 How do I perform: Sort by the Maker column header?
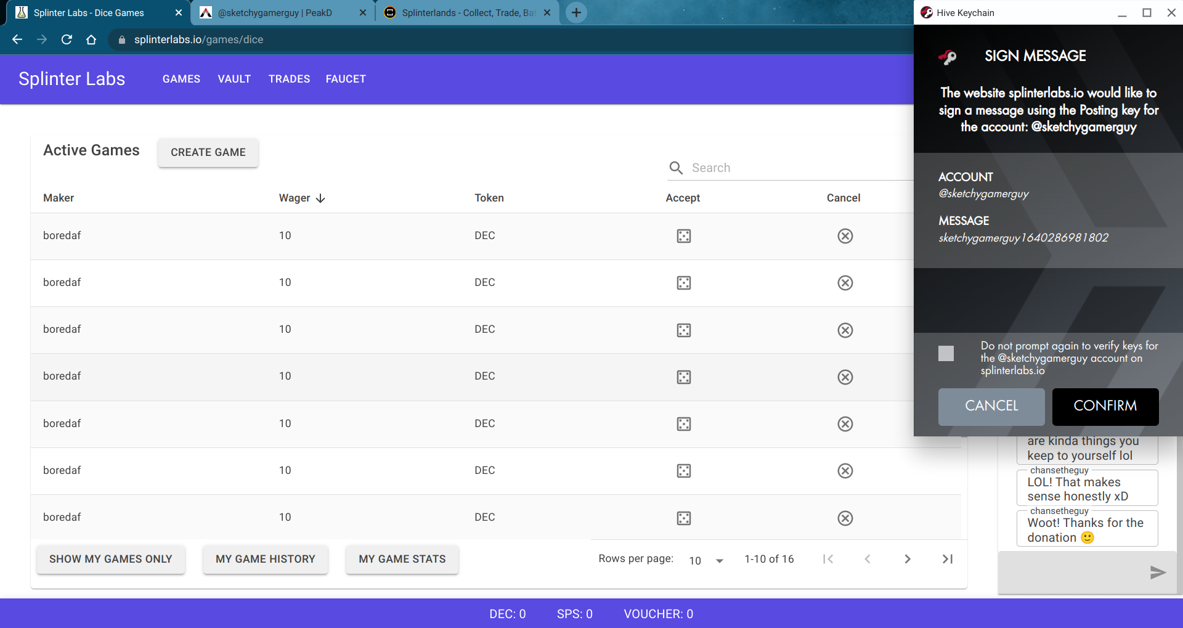(59, 198)
